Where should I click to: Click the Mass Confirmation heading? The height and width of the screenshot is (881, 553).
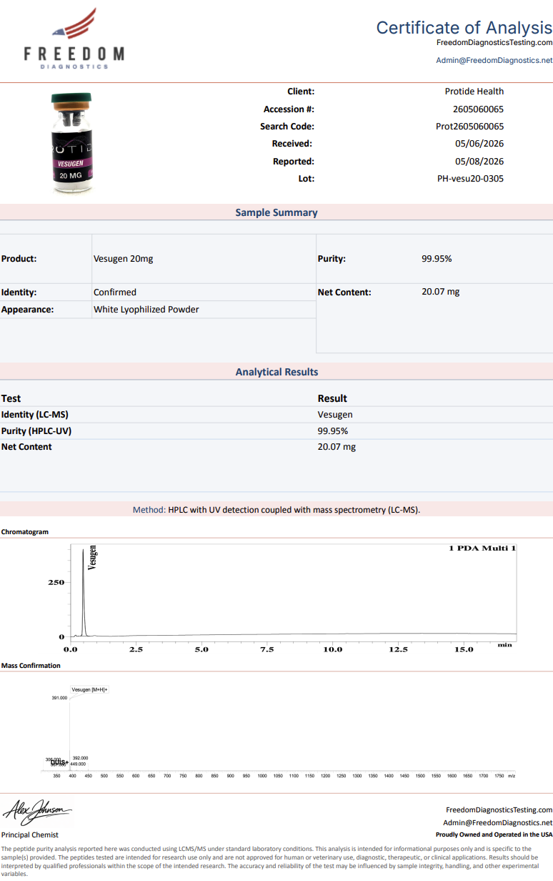point(31,666)
